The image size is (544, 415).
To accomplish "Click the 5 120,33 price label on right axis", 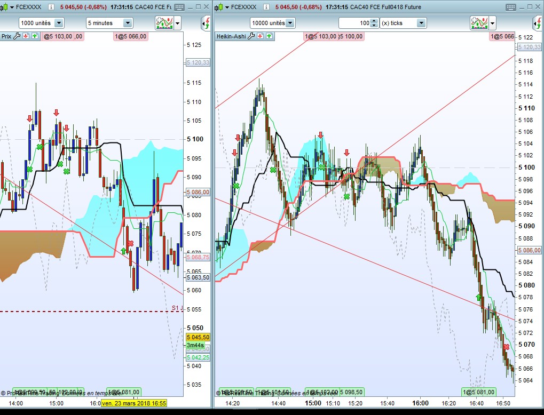I will 530,47.
